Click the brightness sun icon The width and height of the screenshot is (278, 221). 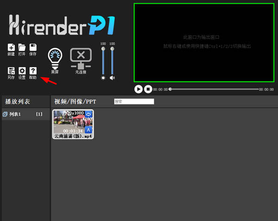click(x=103, y=78)
